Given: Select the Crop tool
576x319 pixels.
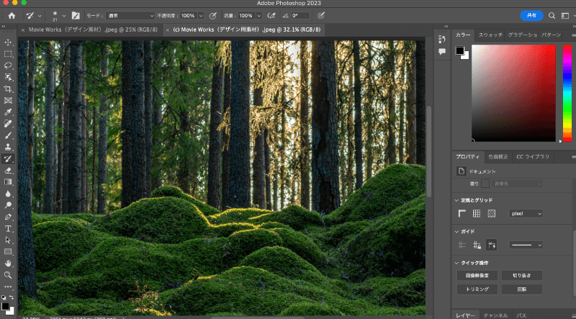Looking at the screenshot, I should tap(8, 89).
